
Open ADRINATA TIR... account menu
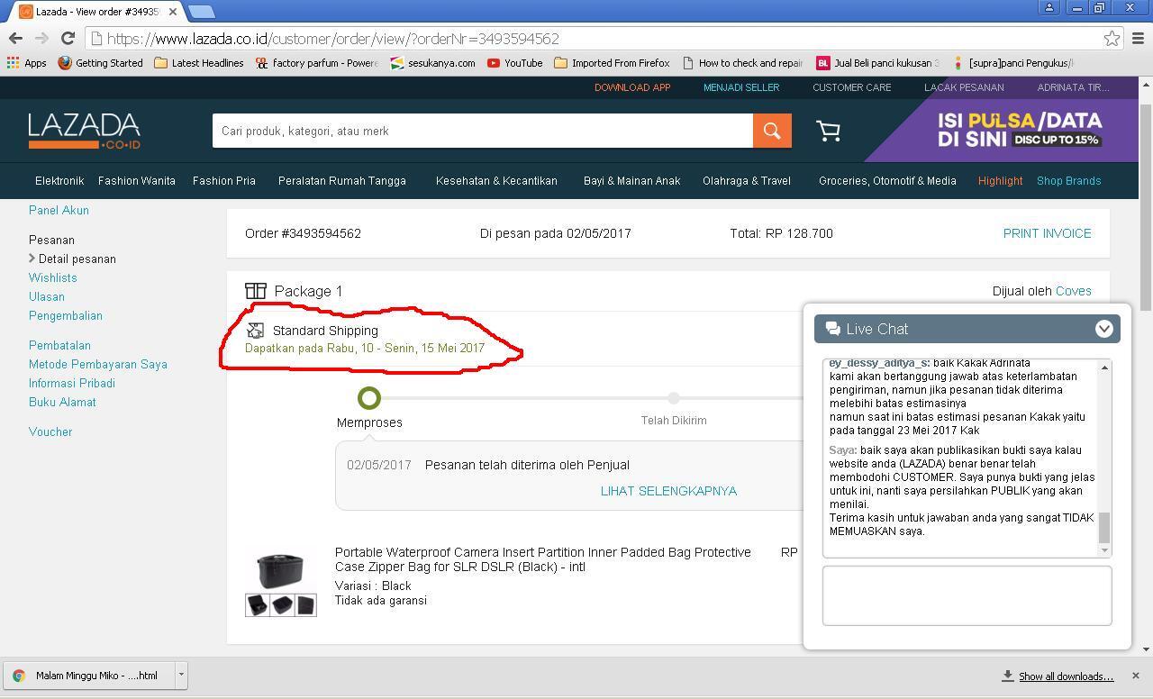click(1073, 87)
